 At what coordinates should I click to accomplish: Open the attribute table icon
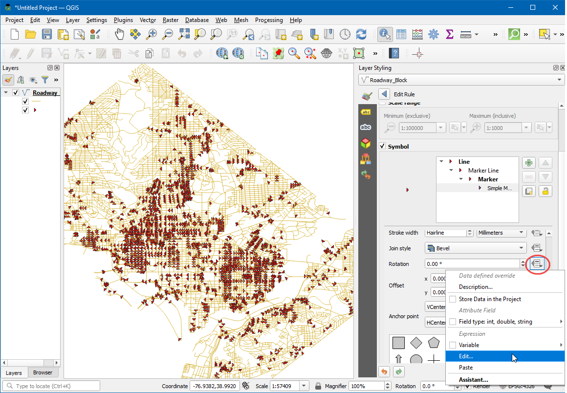point(401,34)
